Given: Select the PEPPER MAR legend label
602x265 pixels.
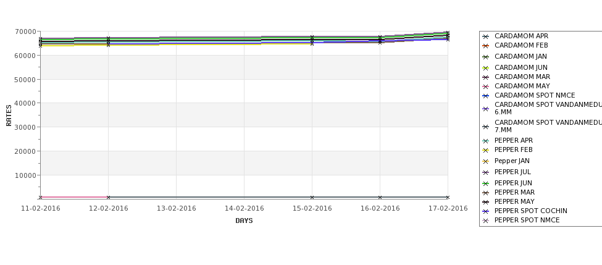Looking at the screenshot, I should click(x=514, y=192).
